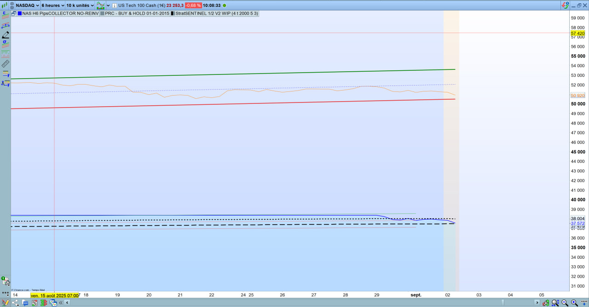Click the chart drawing pencil icon at bottom left
The image size is (589, 307).
[x=5, y=303]
